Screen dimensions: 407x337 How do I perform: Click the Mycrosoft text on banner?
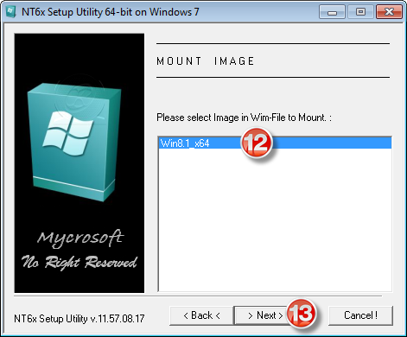80,238
